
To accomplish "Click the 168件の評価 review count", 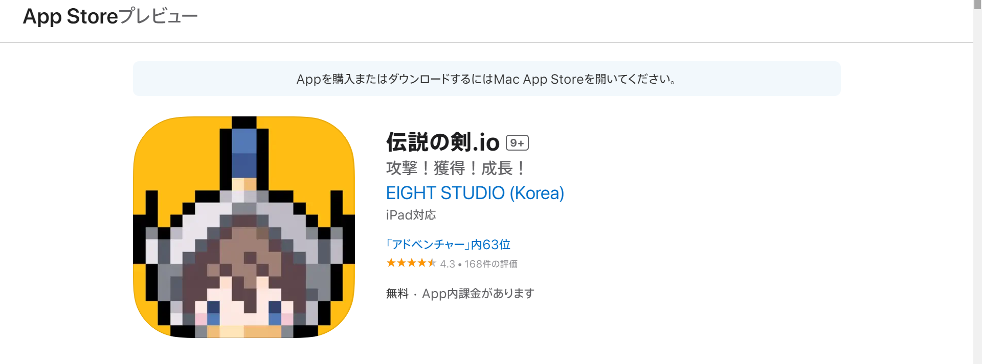I will coord(493,263).
